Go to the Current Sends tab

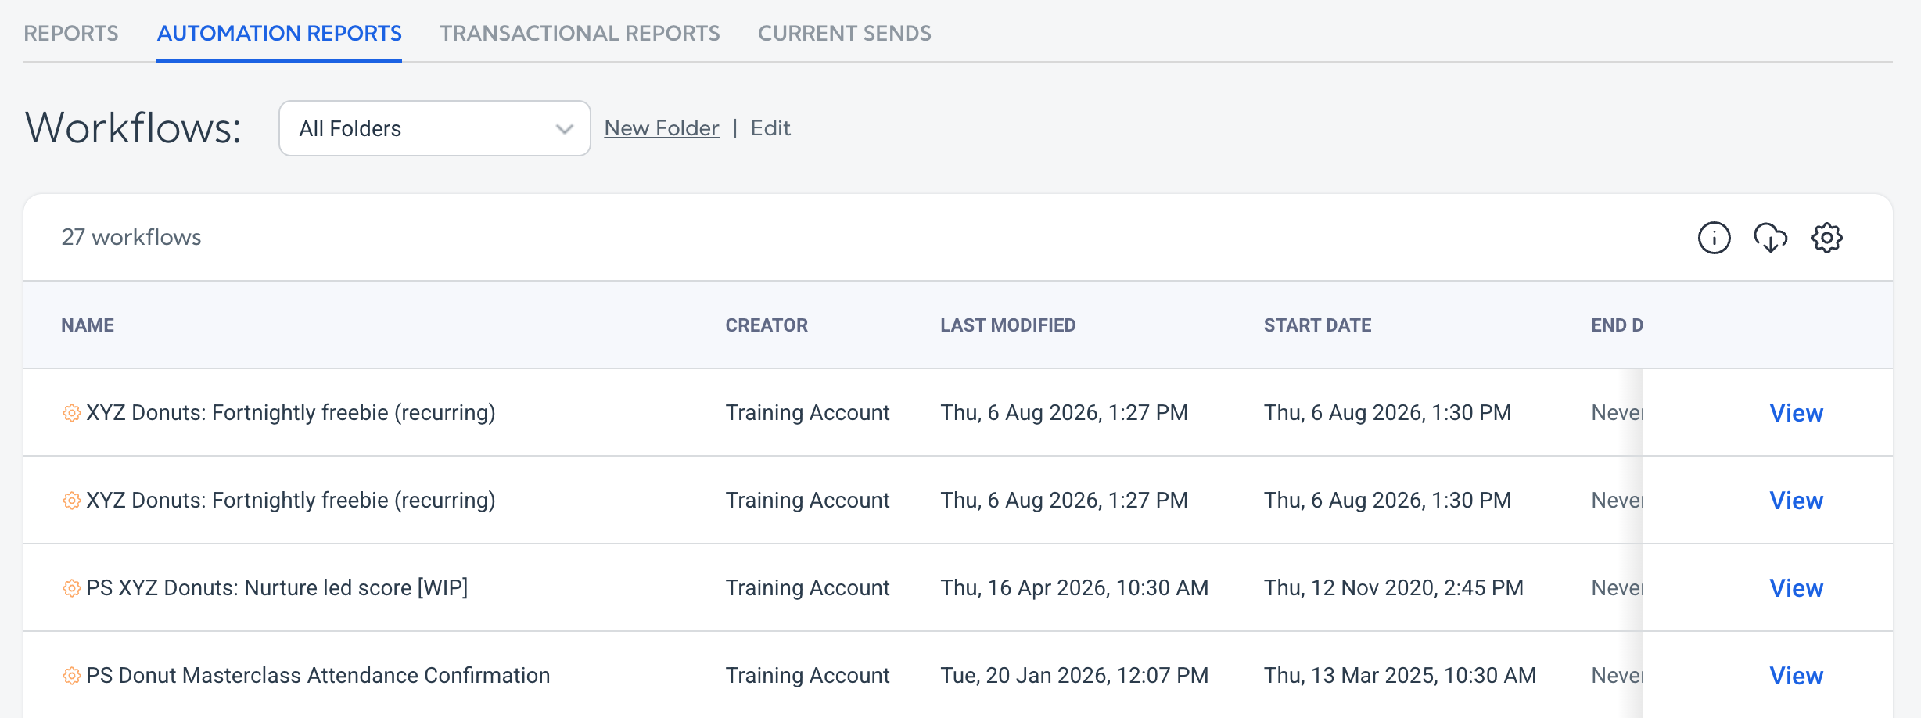click(845, 33)
